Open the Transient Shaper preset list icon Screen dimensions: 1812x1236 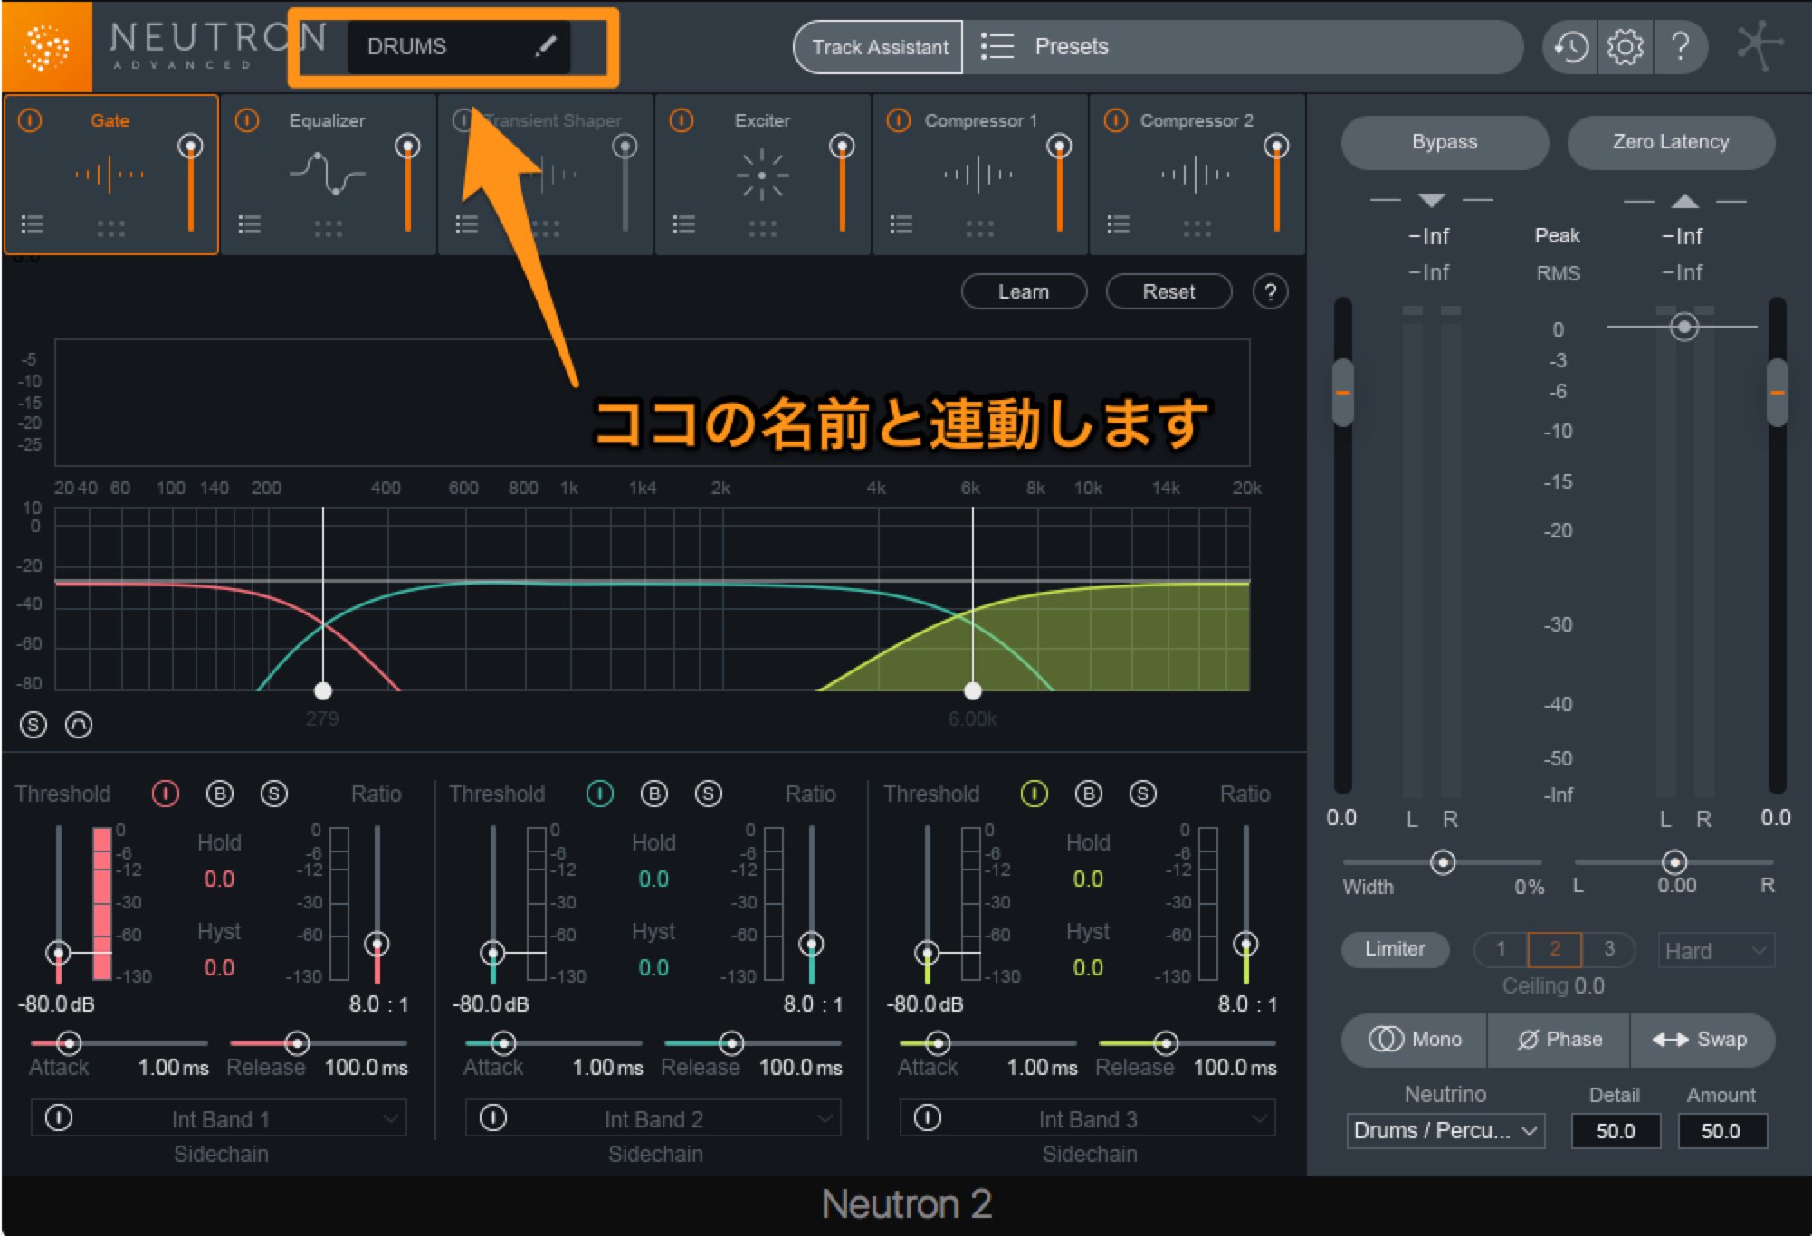pos(467,224)
